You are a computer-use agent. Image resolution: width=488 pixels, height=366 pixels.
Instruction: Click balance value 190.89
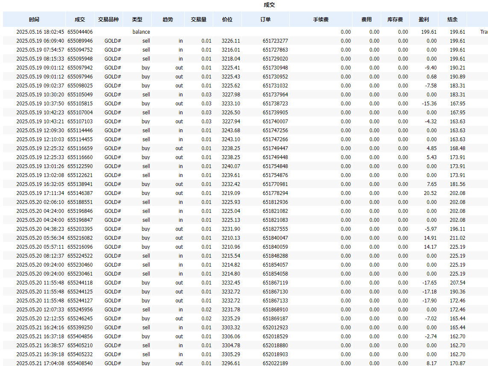457,77
